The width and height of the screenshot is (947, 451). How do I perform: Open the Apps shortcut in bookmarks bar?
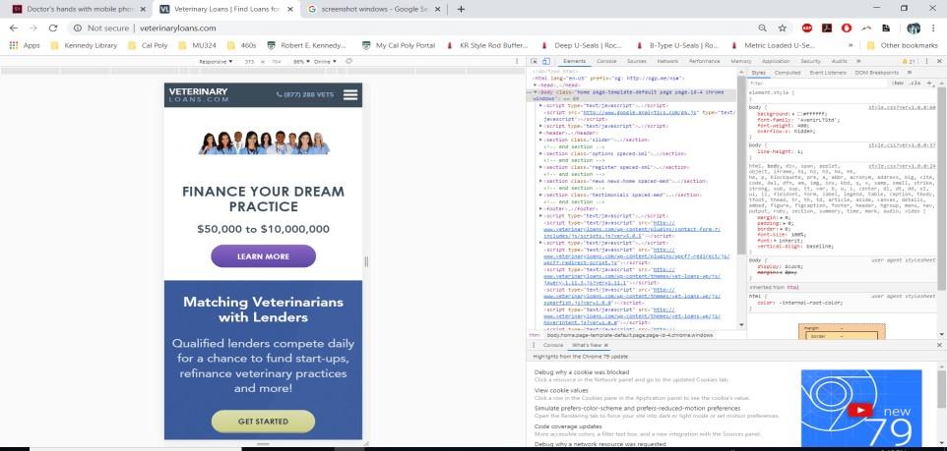tap(25, 45)
